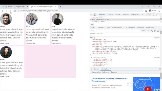The image size is (162, 91).
Task: Click the file info icon in address bar
Action: [x=15, y=11]
